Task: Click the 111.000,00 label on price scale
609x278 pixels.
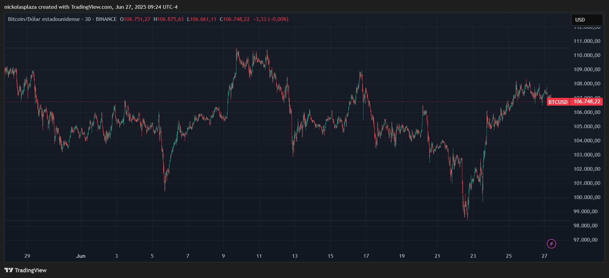Action: pos(587,41)
